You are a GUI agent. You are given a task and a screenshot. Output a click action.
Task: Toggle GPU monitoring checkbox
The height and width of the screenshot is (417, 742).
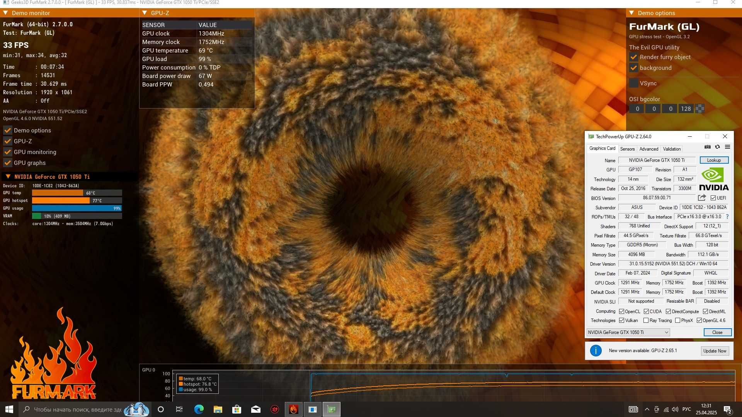pos(7,152)
